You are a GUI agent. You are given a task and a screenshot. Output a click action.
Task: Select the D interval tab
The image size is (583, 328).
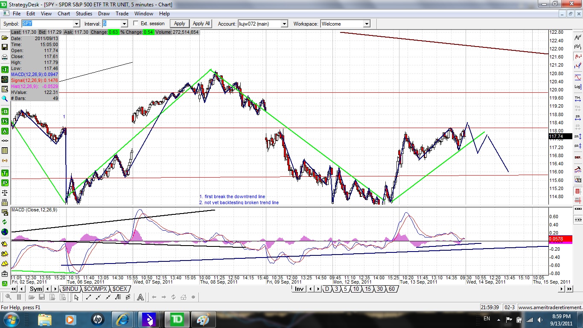coord(327,289)
